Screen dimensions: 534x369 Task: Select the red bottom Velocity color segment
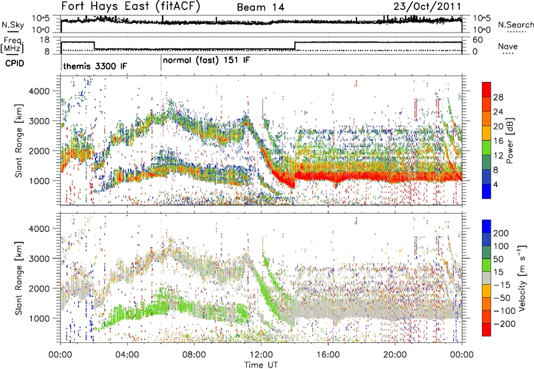487,330
